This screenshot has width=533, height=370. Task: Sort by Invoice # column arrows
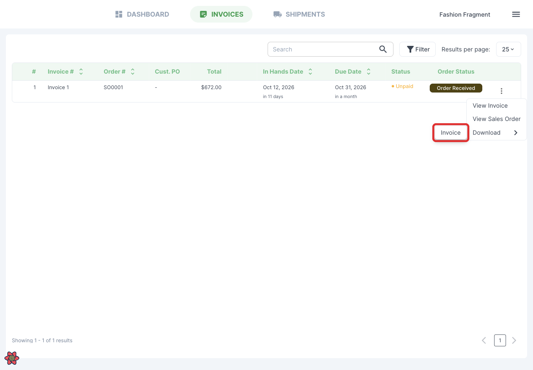[x=81, y=72]
